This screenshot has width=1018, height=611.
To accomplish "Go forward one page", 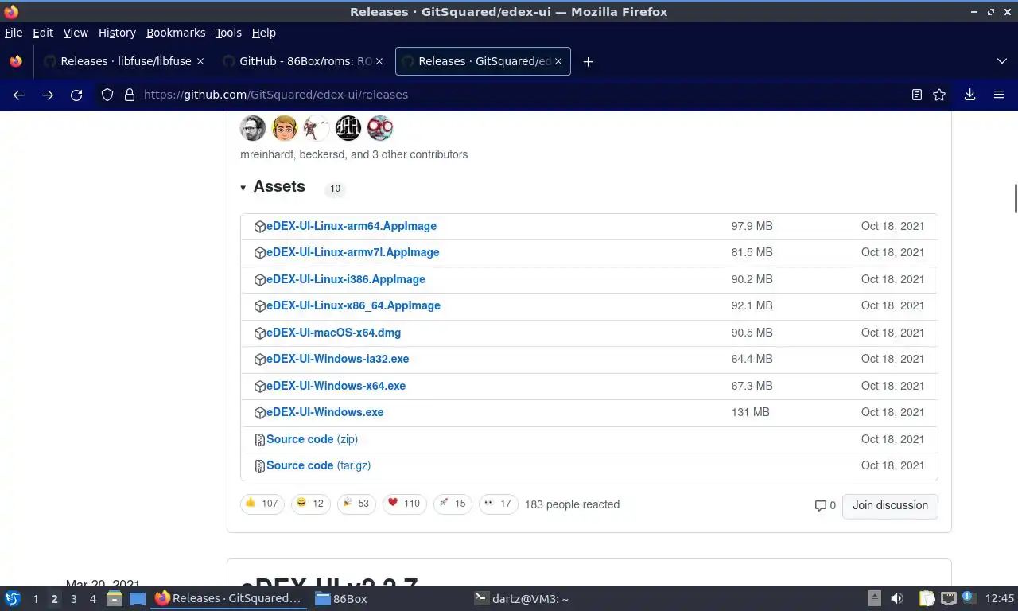I will click(x=48, y=95).
